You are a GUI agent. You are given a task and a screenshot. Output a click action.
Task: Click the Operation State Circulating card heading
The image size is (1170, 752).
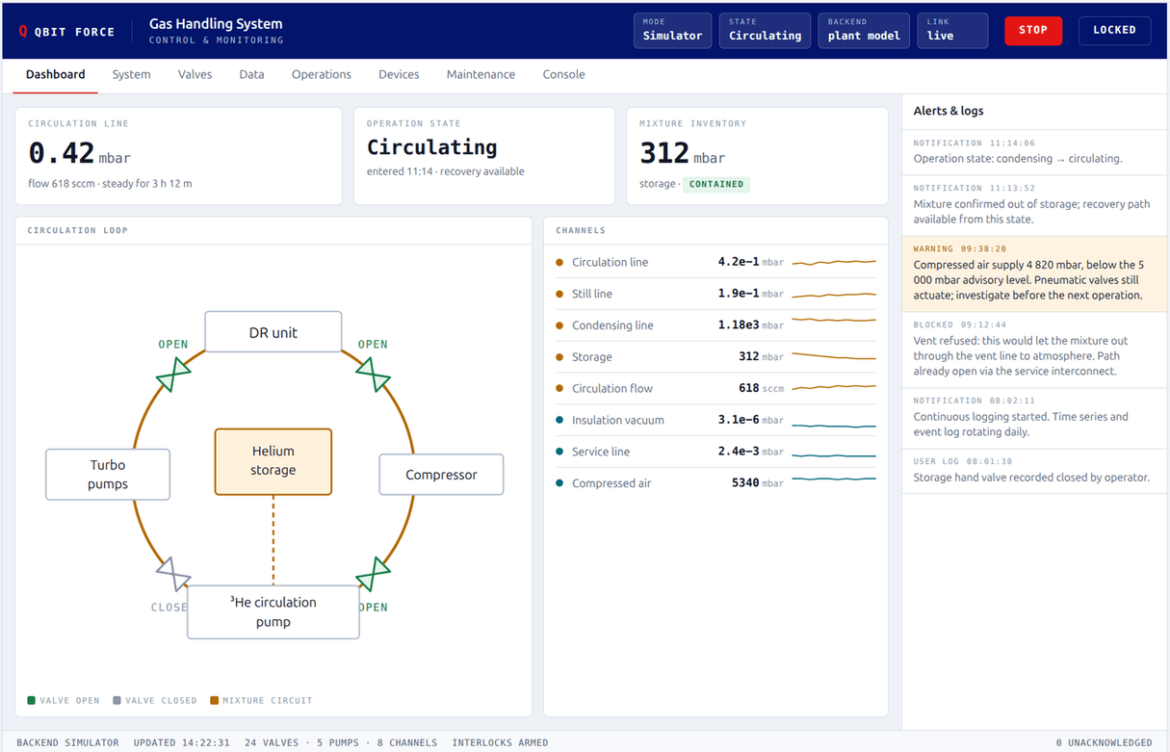pos(432,147)
